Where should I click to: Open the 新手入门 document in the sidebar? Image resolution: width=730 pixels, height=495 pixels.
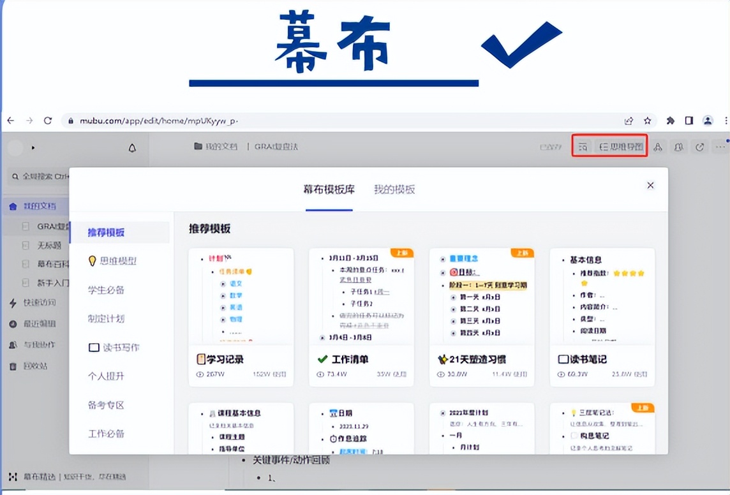[46, 283]
